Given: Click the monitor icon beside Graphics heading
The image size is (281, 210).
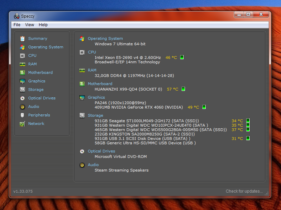Looking at the screenshot, I should [82, 98].
